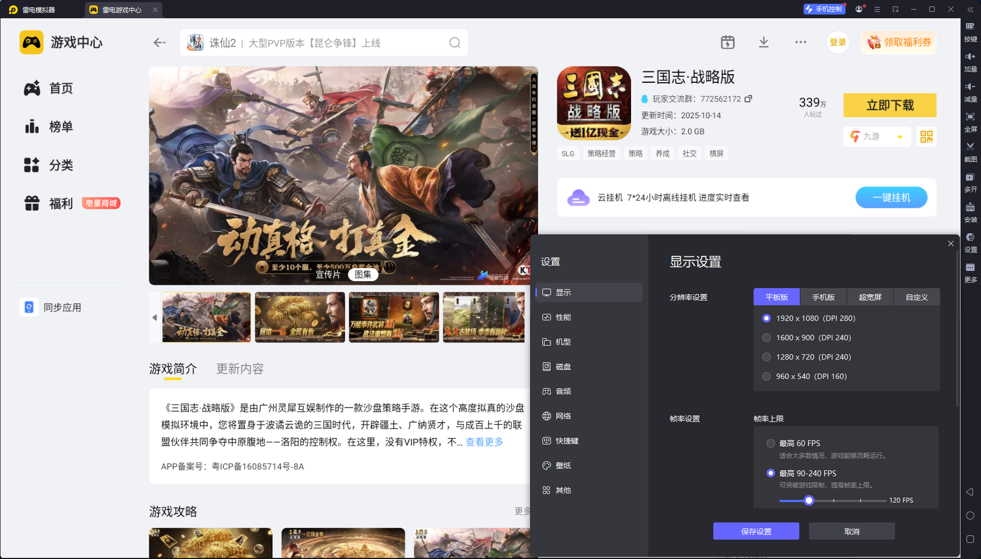This screenshot has width=981, height=559.
Task: Click the 游戏中心 gamepad logo
Action: click(32, 42)
